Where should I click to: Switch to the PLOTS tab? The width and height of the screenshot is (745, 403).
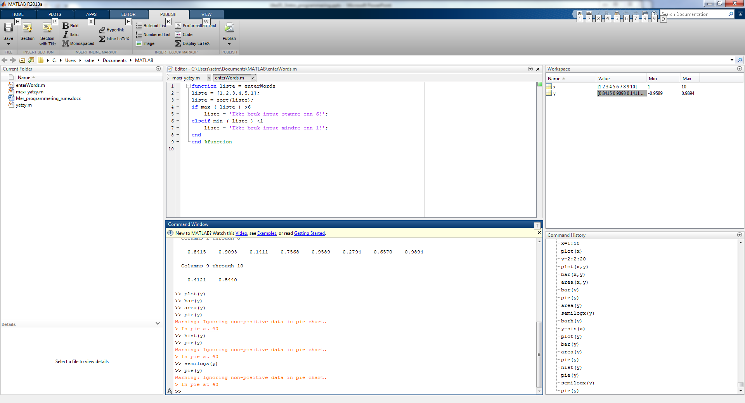tap(55, 14)
